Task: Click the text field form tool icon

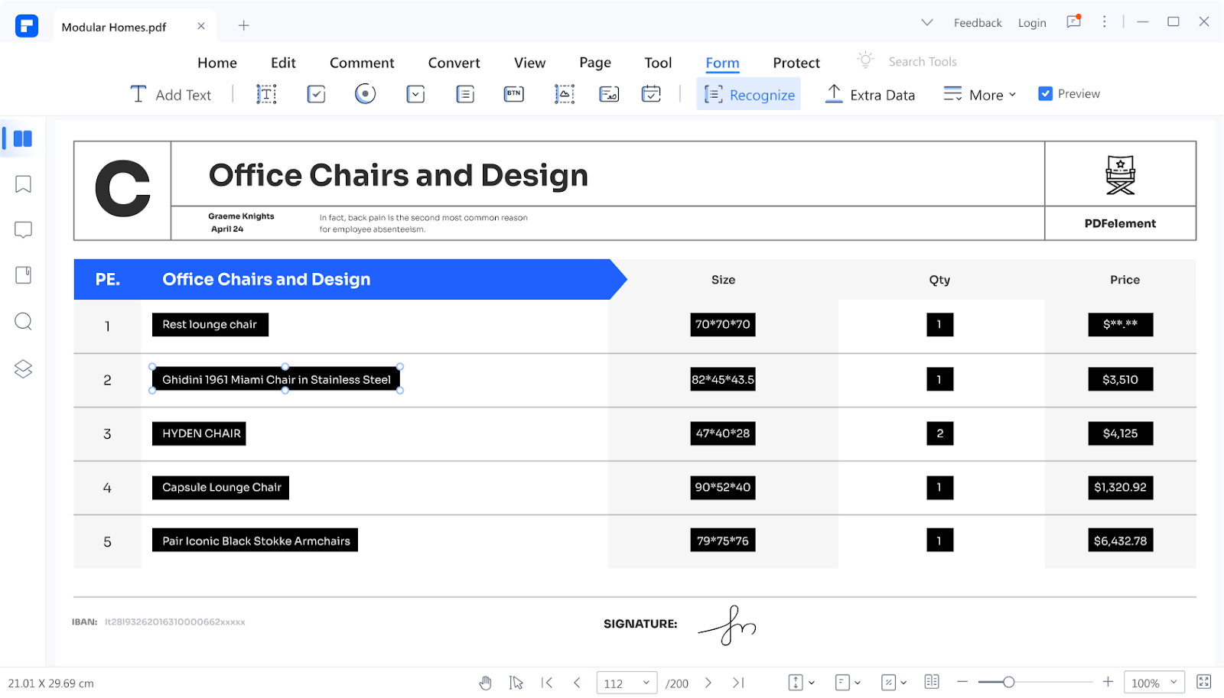Action: 266,94
